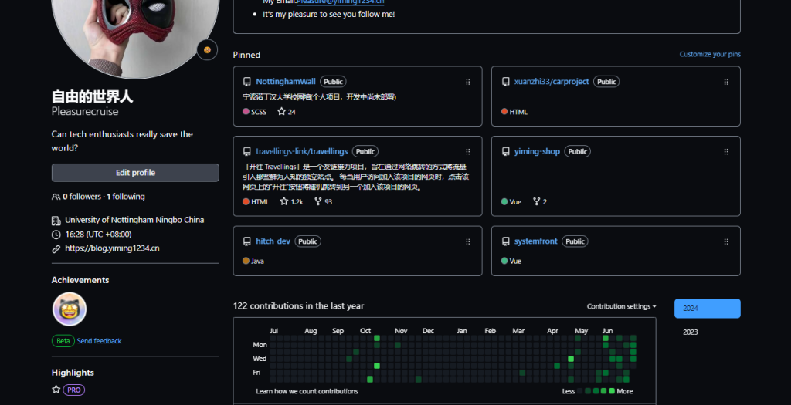Click the University of Nottingham Ningbo China text
Image resolution: width=791 pixels, height=405 pixels.
coord(134,220)
